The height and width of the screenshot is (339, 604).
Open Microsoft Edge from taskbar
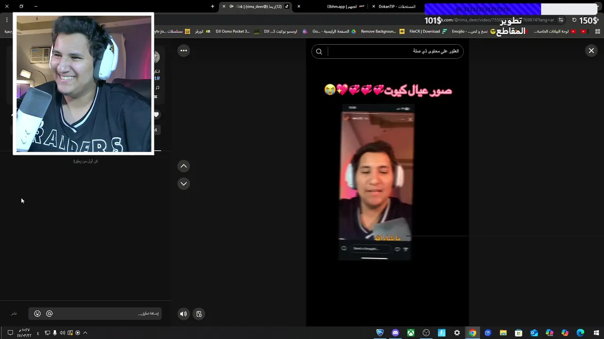580,333
